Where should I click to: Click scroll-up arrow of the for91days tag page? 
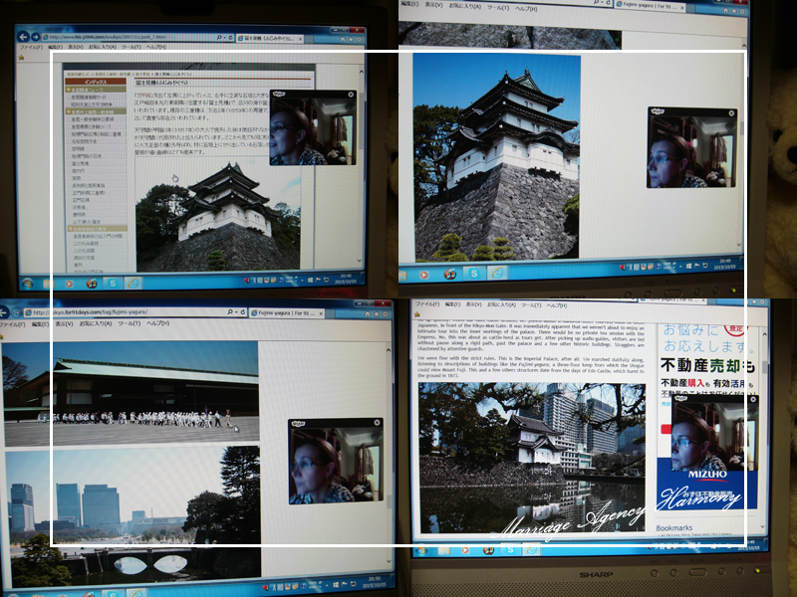(x=389, y=350)
